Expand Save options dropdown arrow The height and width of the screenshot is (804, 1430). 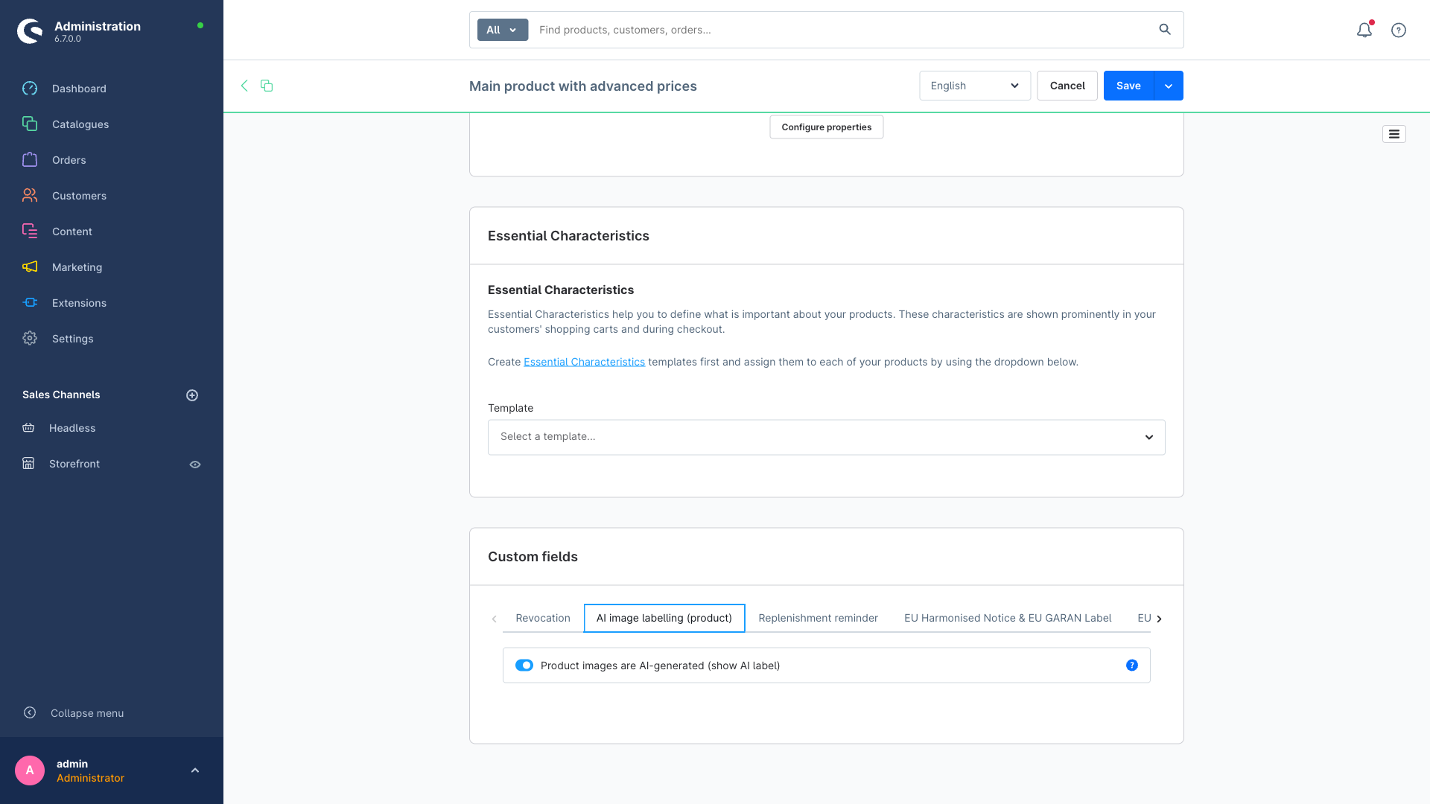[x=1169, y=86]
